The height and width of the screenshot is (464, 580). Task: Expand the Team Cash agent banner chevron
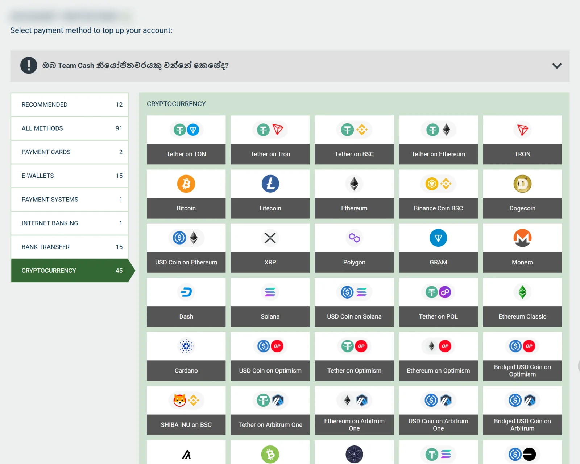[x=557, y=66]
